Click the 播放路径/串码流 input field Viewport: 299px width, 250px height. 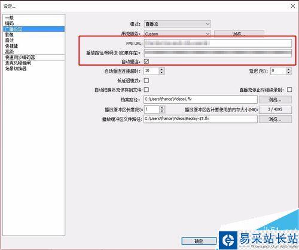(x=218, y=53)
